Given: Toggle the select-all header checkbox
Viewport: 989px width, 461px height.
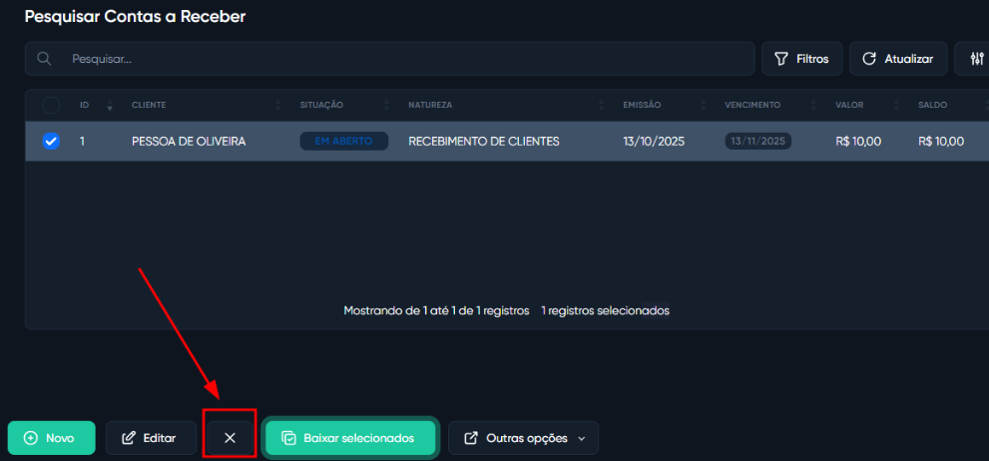Looking at the screenshot, I should (x=51, y=105).
